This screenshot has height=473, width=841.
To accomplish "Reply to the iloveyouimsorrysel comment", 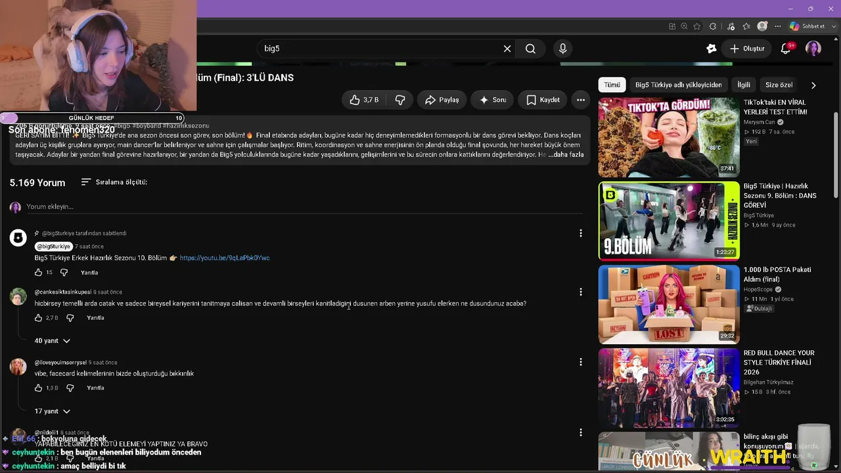I will coord(95,388).
